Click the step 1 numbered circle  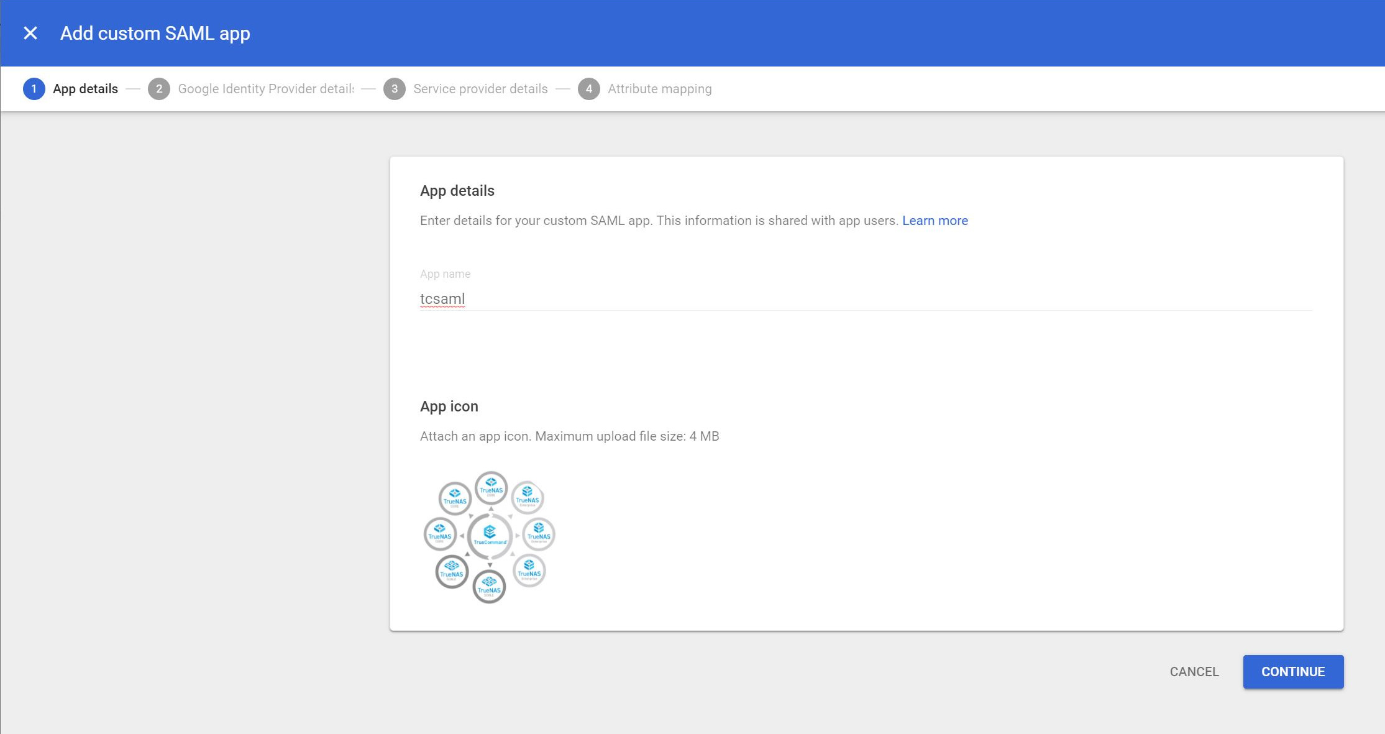click(x=34, y=88)
